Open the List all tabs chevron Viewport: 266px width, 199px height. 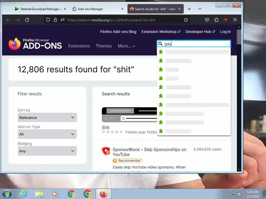pos(200,9)
